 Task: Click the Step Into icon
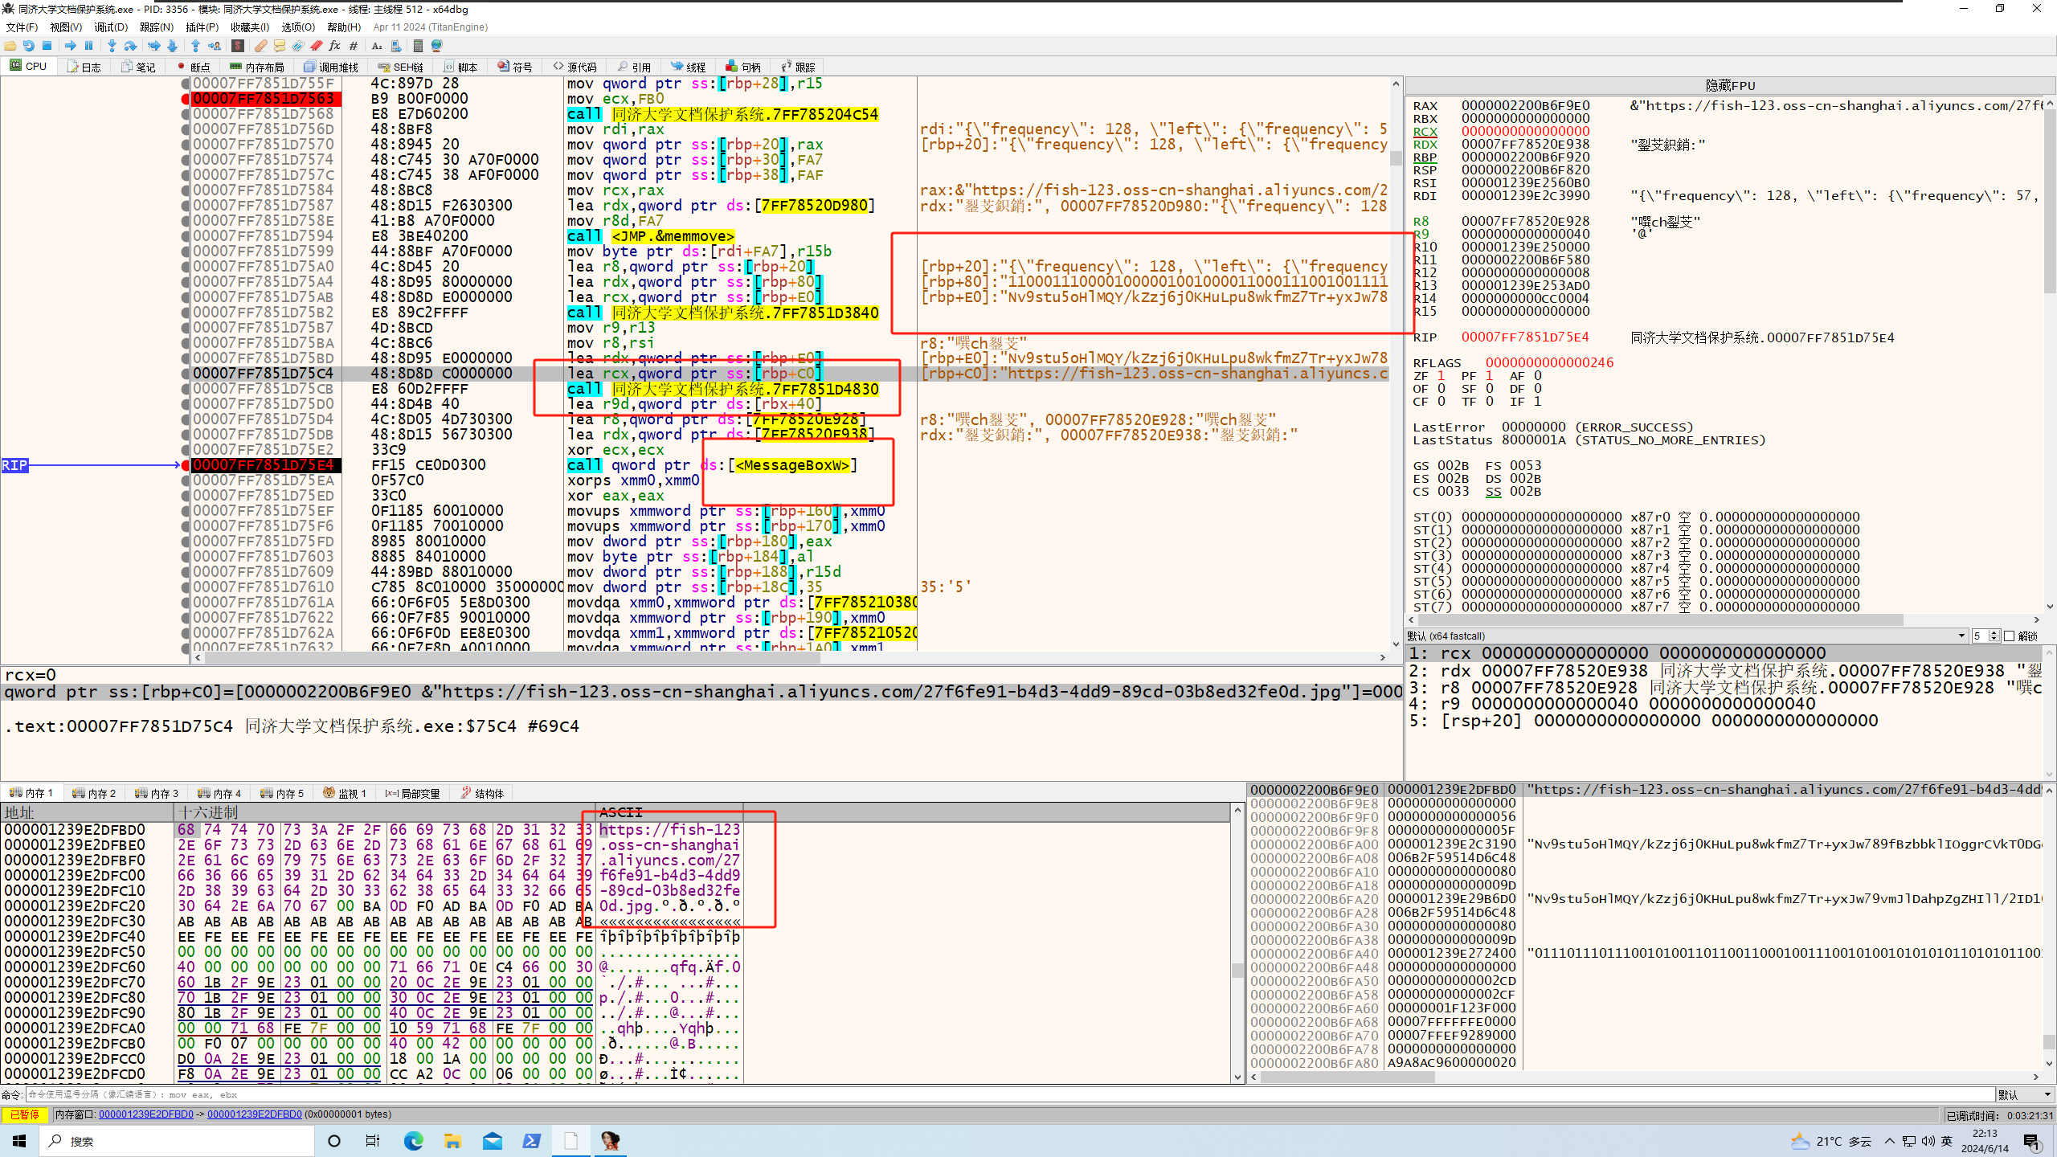tap(112, 46)
